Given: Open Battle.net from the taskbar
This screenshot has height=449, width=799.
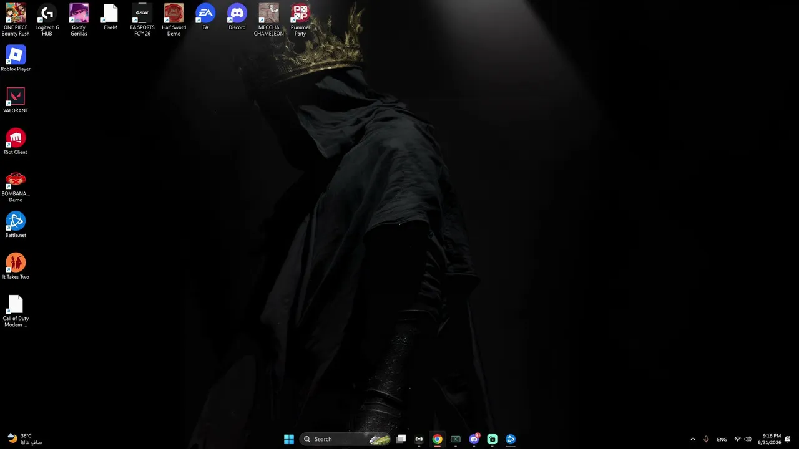Looking at the screenshot, I should coord(511,439).
